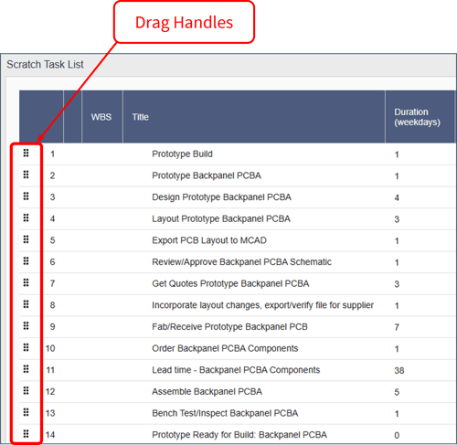The width and height of the screenshot is (457, 445).
Task: Select 'Layout Prototype Backpanel PCBA' title
Action: [x=221, y=219]
